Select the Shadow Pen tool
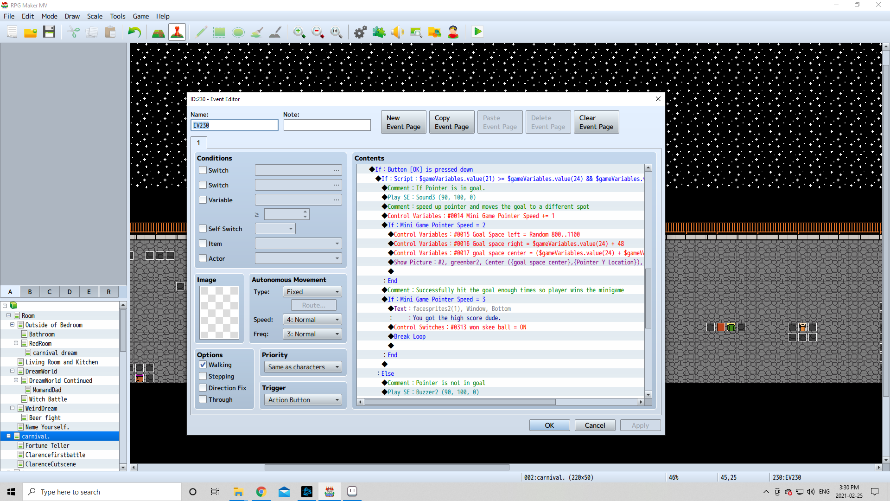 click(x=275, y=32)
